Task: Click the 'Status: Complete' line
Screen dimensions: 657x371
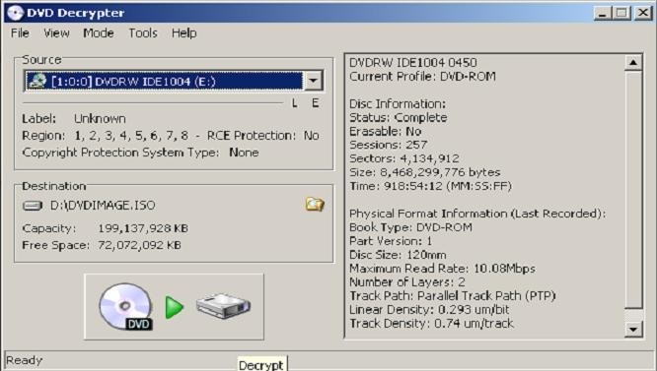Action: coord(399,117)
